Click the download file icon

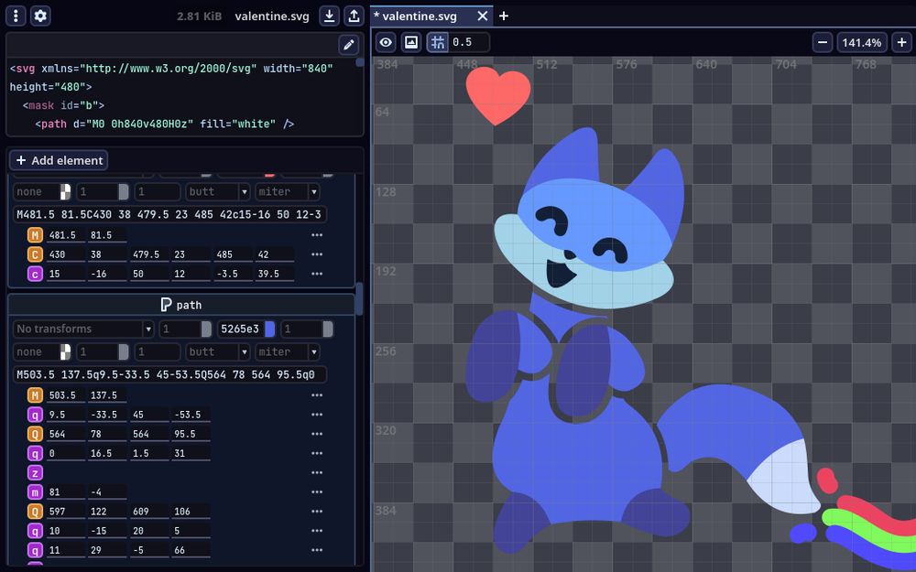tap(330, 16)
